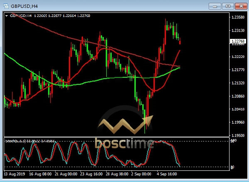Click the current price label 1.22768
Image resolution: width=249 pixels, height=182 pixels.
pyautogui.click(x=237, y=41)
